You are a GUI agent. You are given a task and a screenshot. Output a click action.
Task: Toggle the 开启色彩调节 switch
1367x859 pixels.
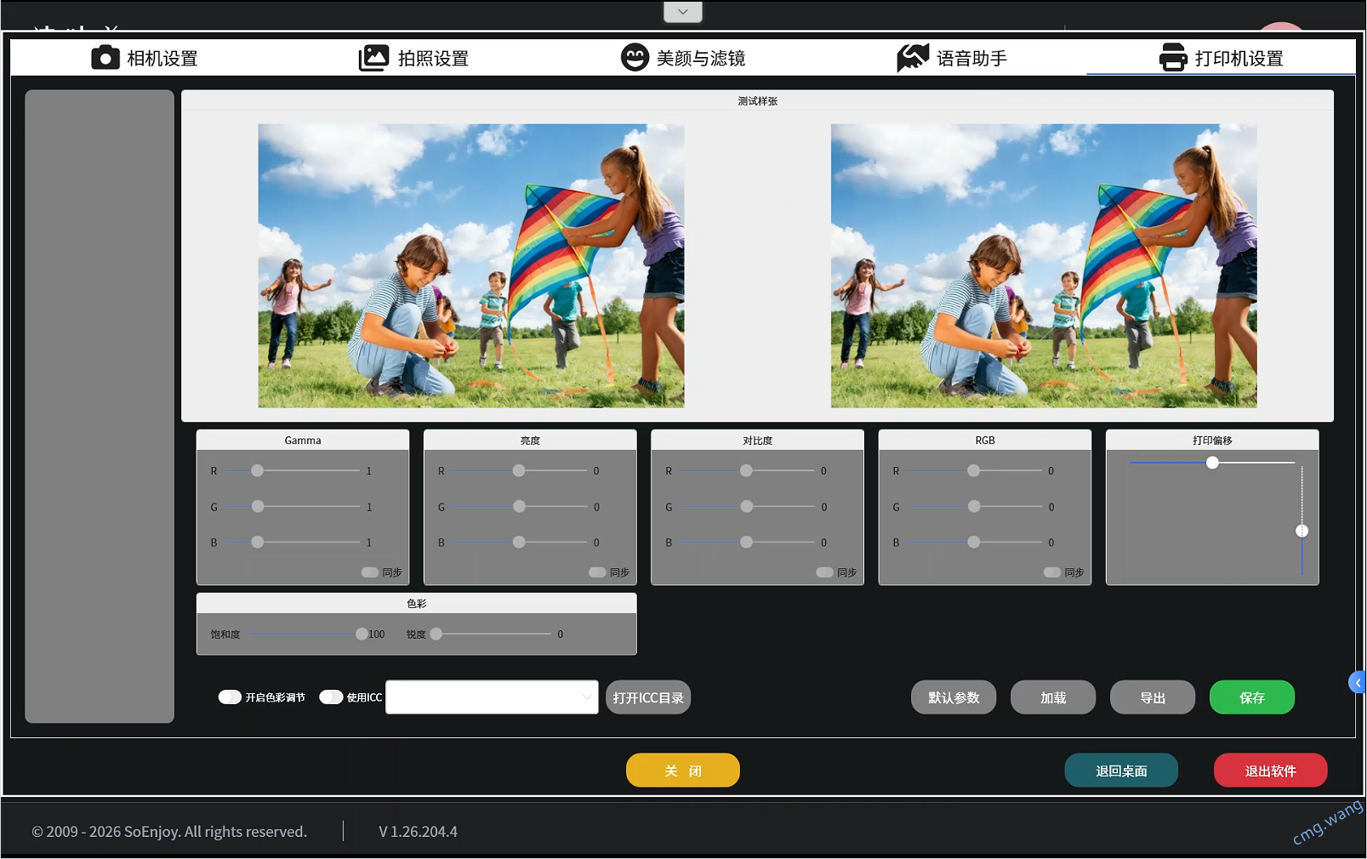(230, 697)
